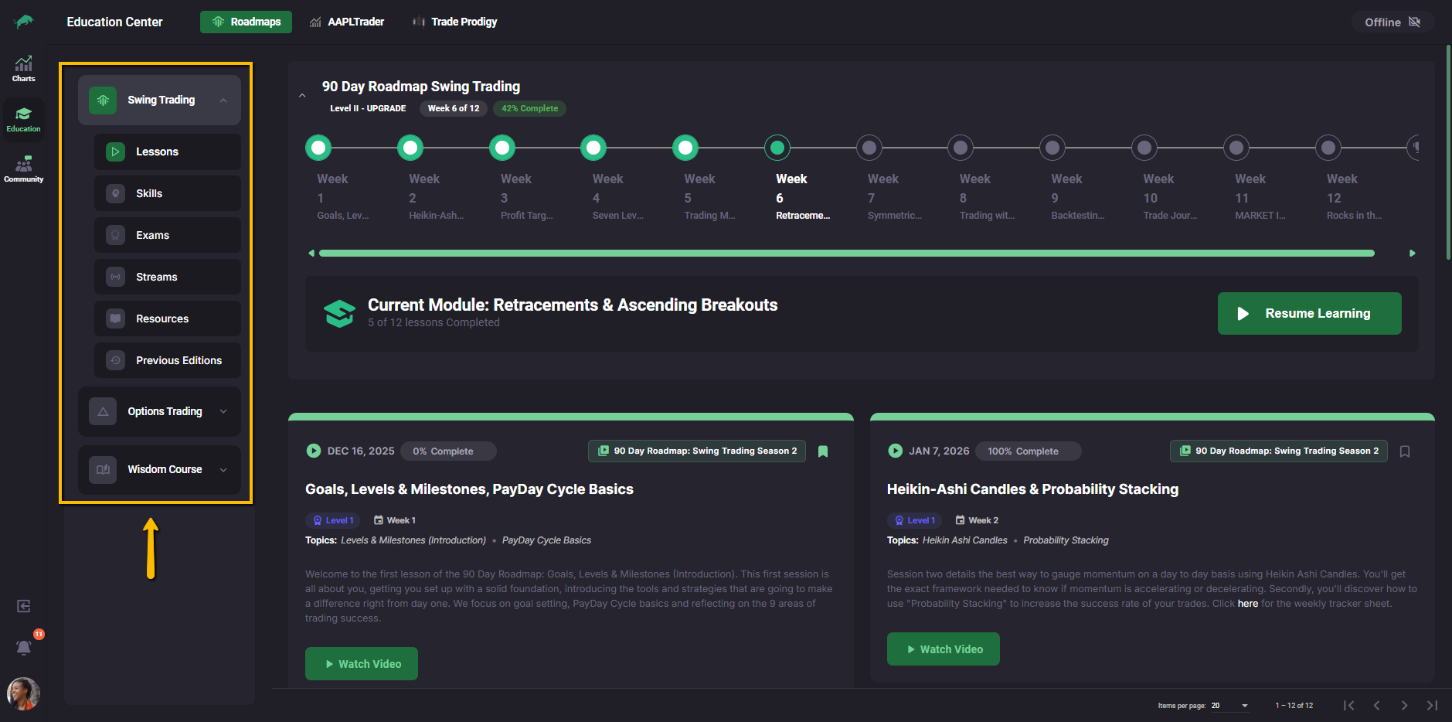Click the logout icon in sidebar
Screen dimensions: 1452x722
pos(24,606)
